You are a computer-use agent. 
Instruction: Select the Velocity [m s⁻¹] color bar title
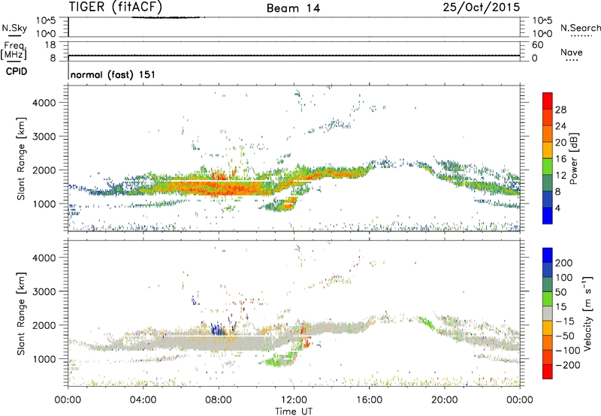[588, 313]
